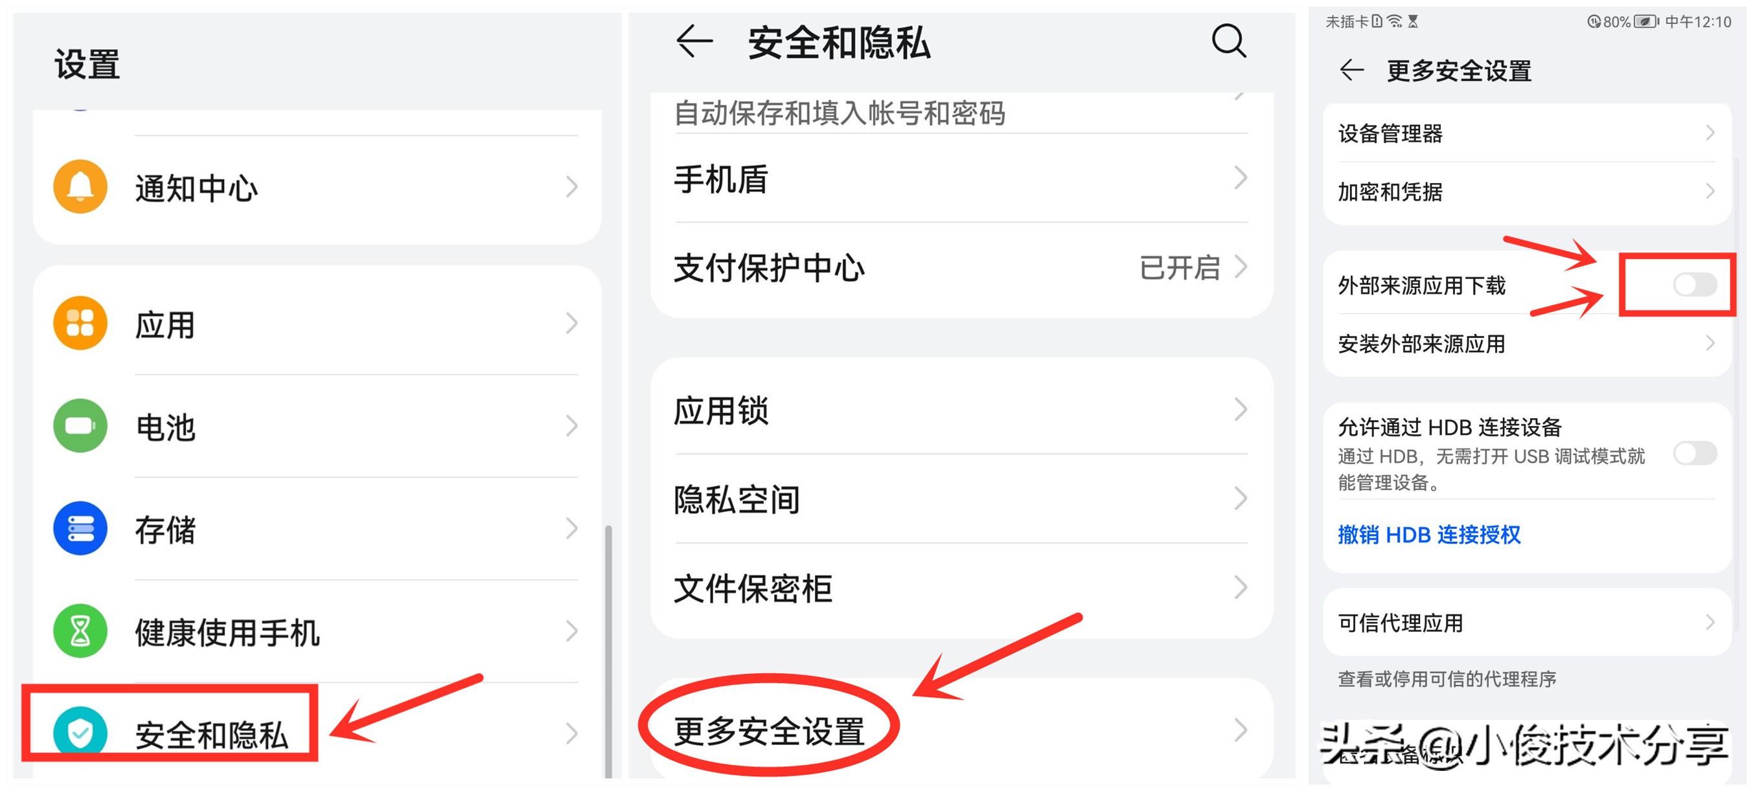
Task: Open the 隐私空间 entry
Action: click(961, 498)
